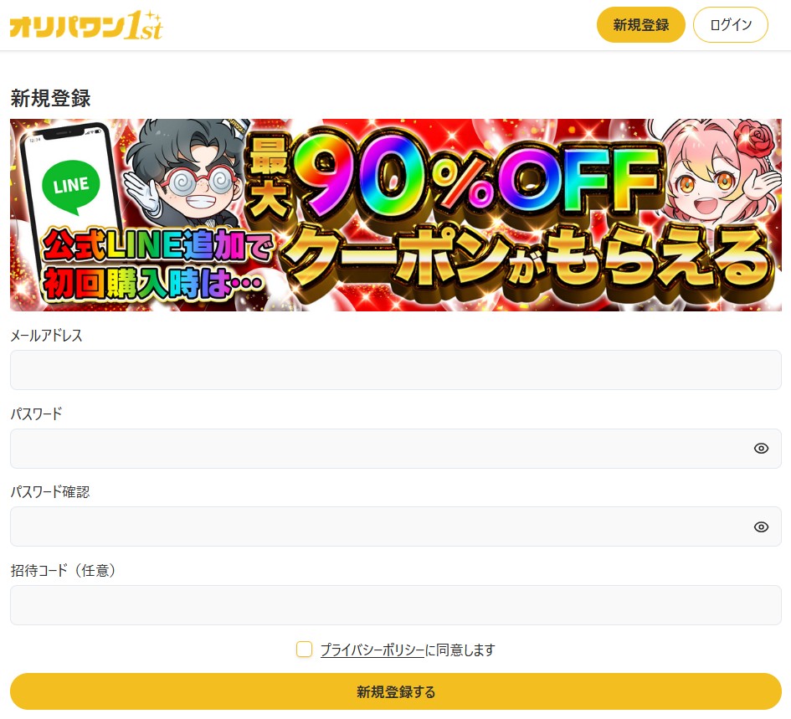Toggle visibility of the パスワード確認 field
Screen dimensions: 791x719
pos(761,526)
